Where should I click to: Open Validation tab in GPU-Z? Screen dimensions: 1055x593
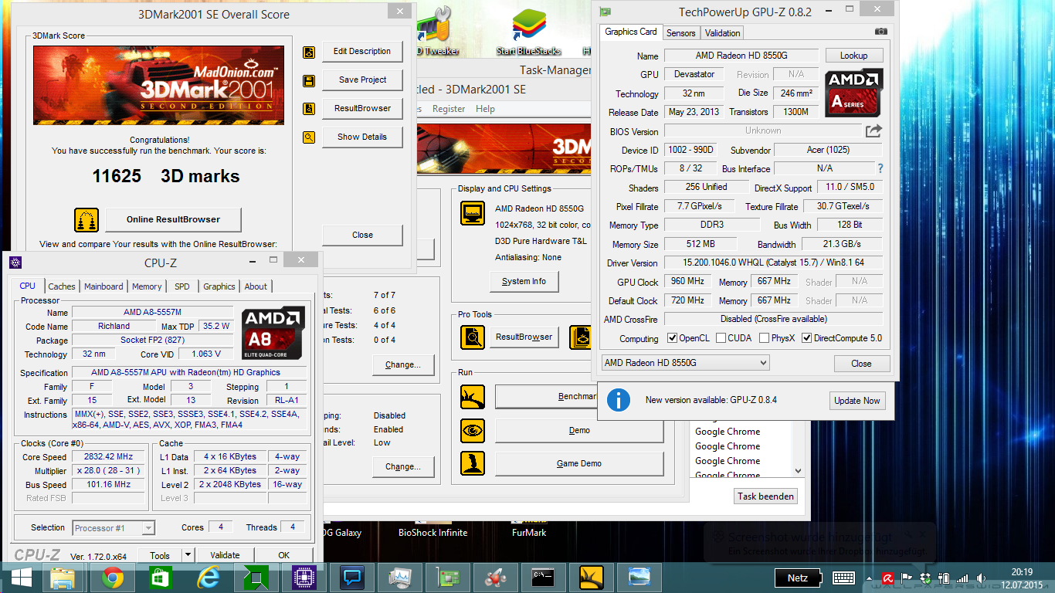tap(722, 33)
